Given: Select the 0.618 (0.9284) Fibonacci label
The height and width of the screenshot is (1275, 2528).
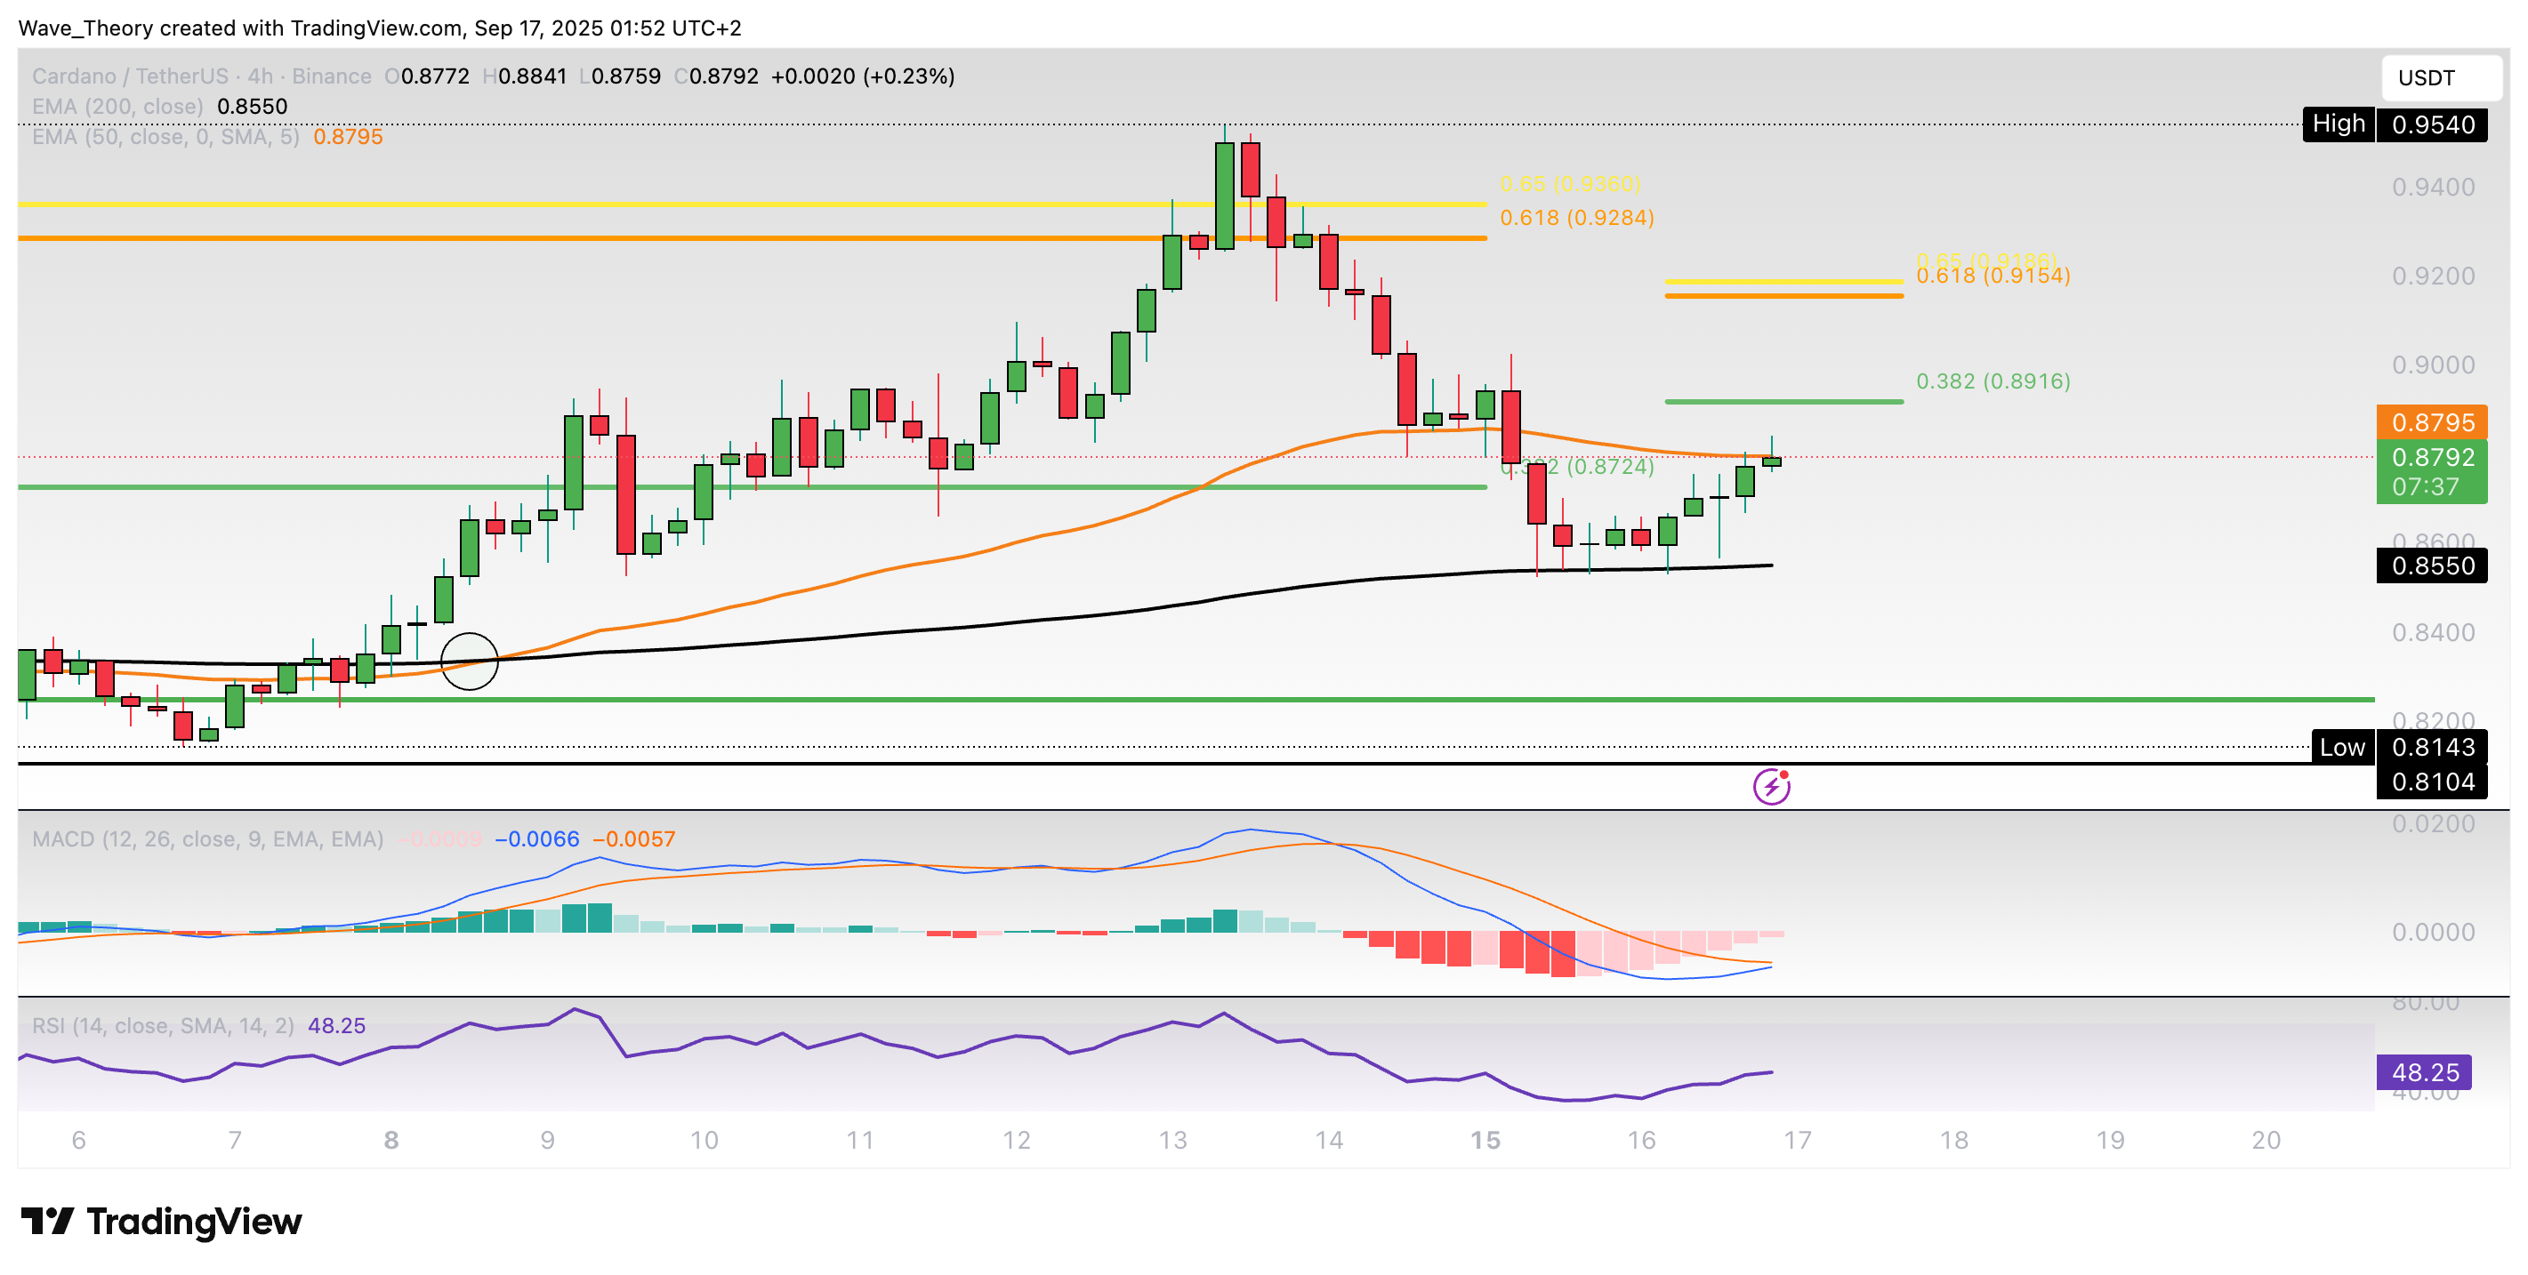Looking at the screenshot, I should coord(1575,218).
